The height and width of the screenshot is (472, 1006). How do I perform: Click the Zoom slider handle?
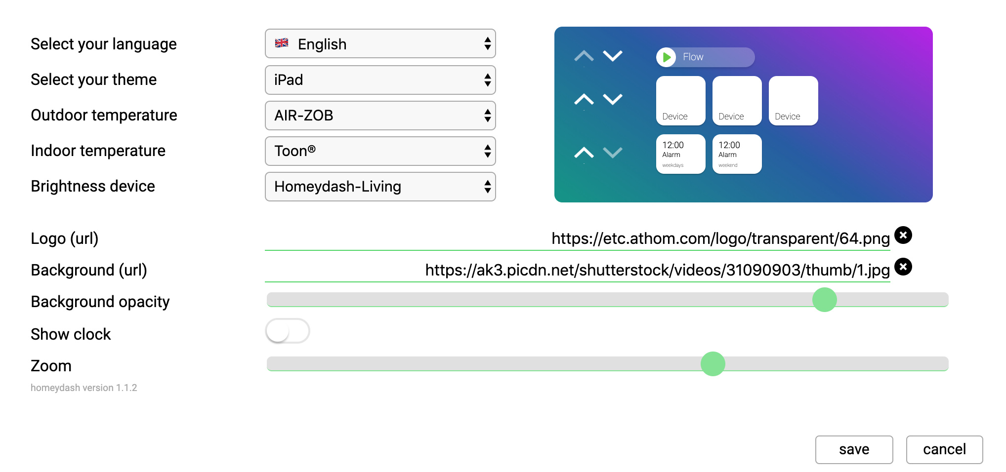tap(713, 364)
